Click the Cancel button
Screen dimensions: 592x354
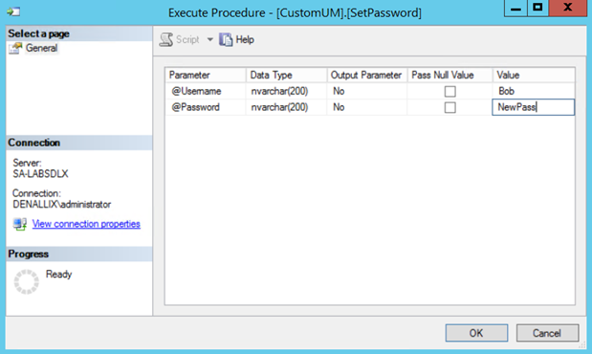[x=547, y=333]
